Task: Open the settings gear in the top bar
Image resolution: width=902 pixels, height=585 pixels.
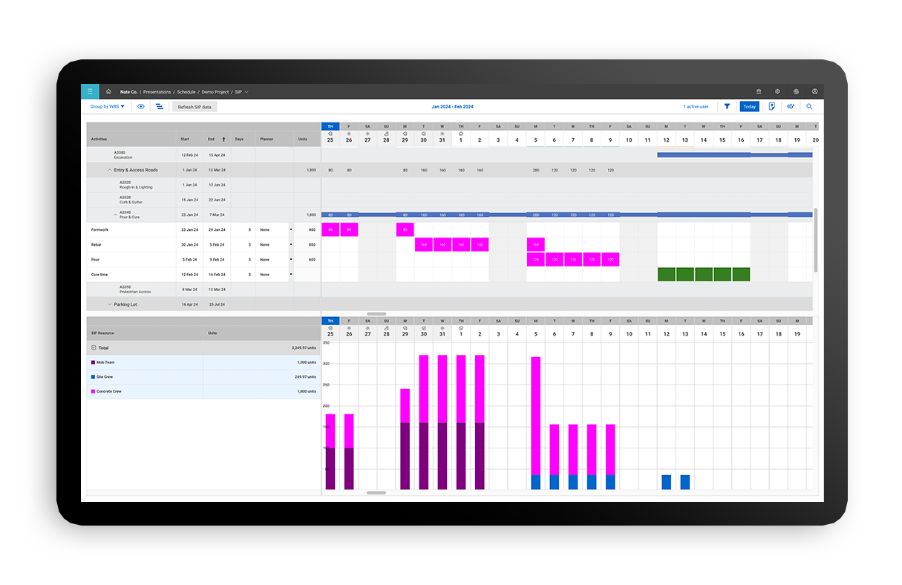Action: (777, 91)
